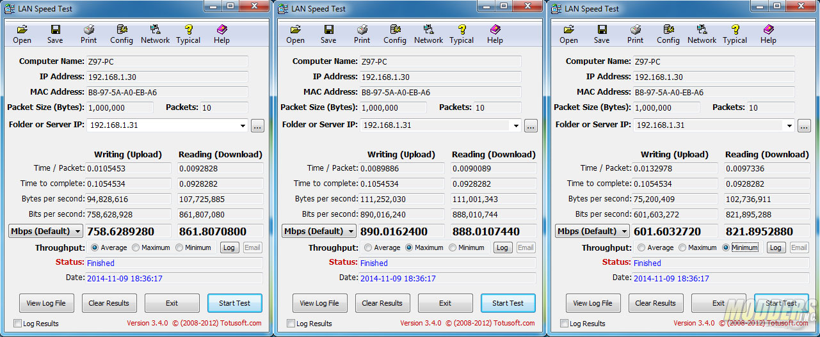Click View Log File in right window

point(593,303)
